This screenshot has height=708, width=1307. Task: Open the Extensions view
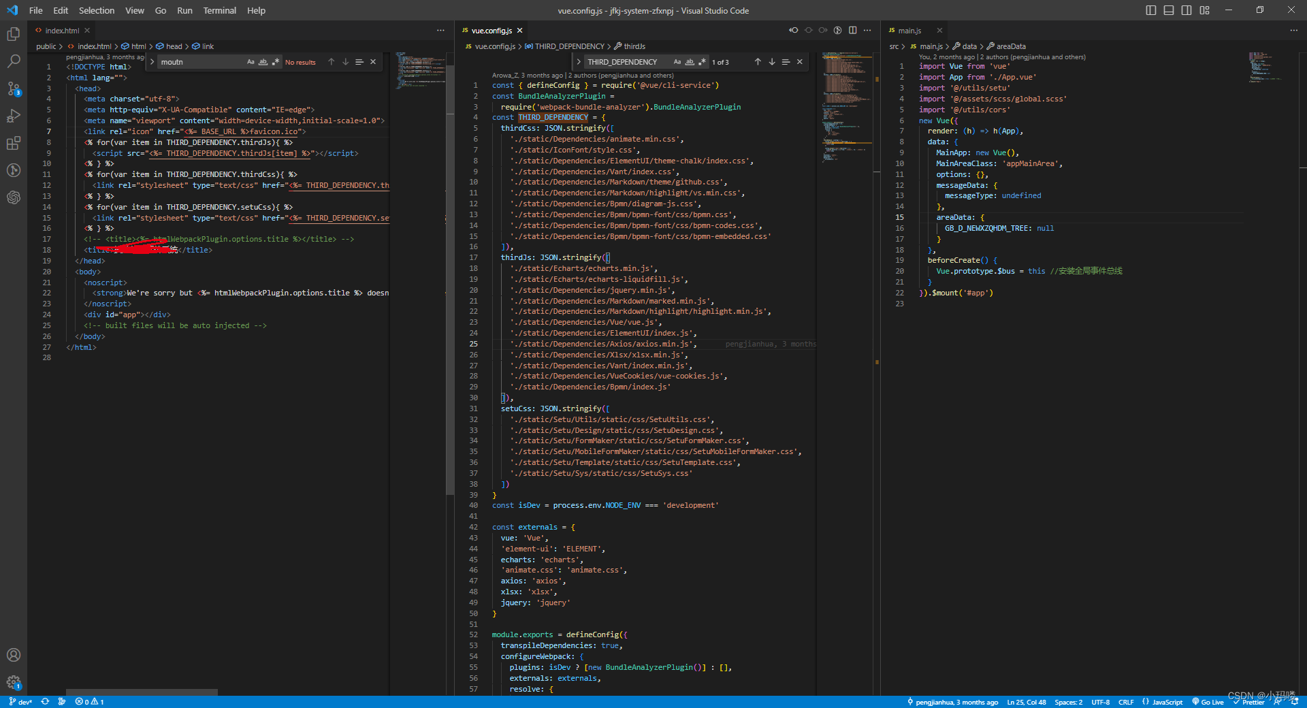tap(14, 143)
